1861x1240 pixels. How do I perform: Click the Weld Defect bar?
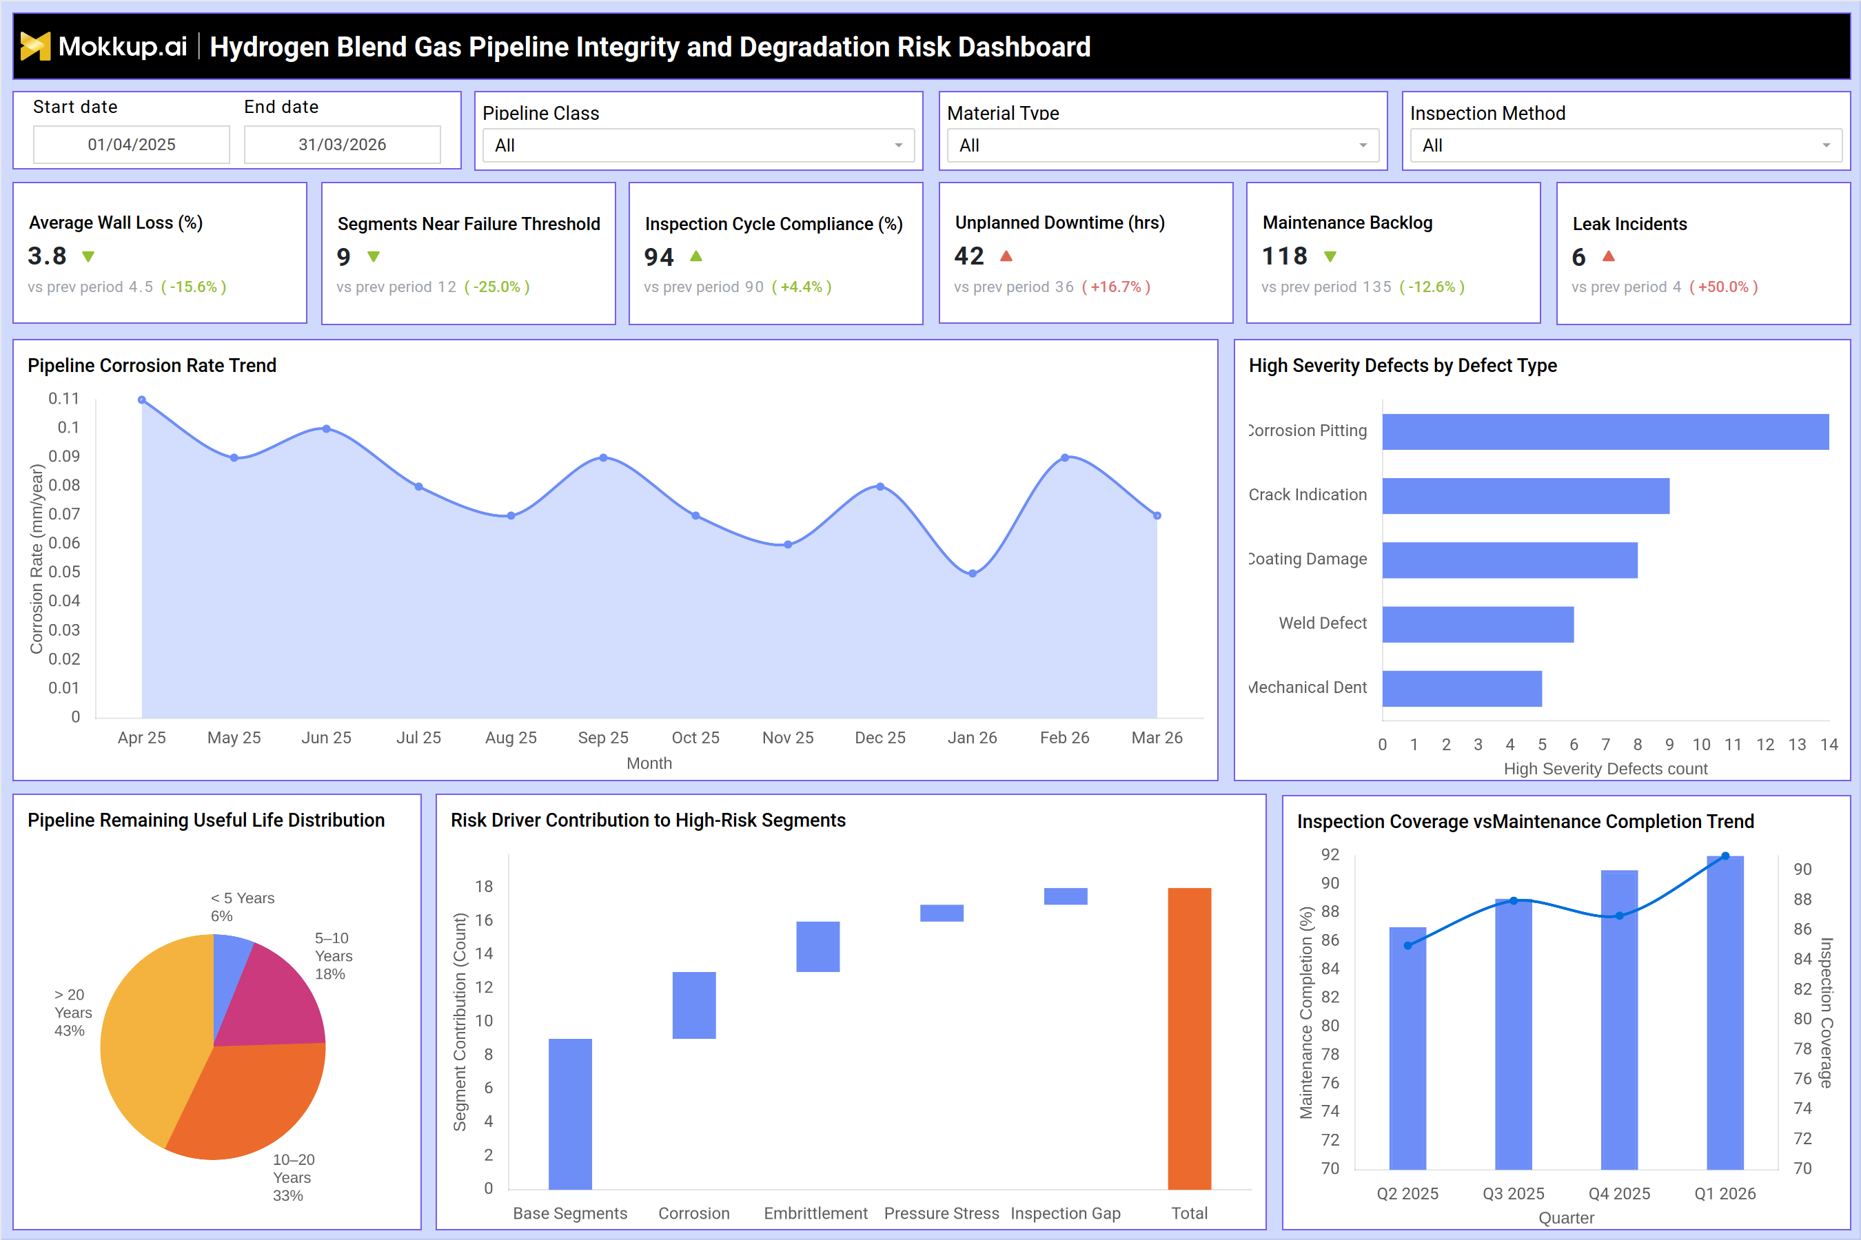pos(1478,625)
